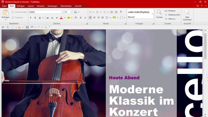Click the increase font size icon
Image resolution: width=208 pixels, height=117 pixels.
(x=81, y=18)
